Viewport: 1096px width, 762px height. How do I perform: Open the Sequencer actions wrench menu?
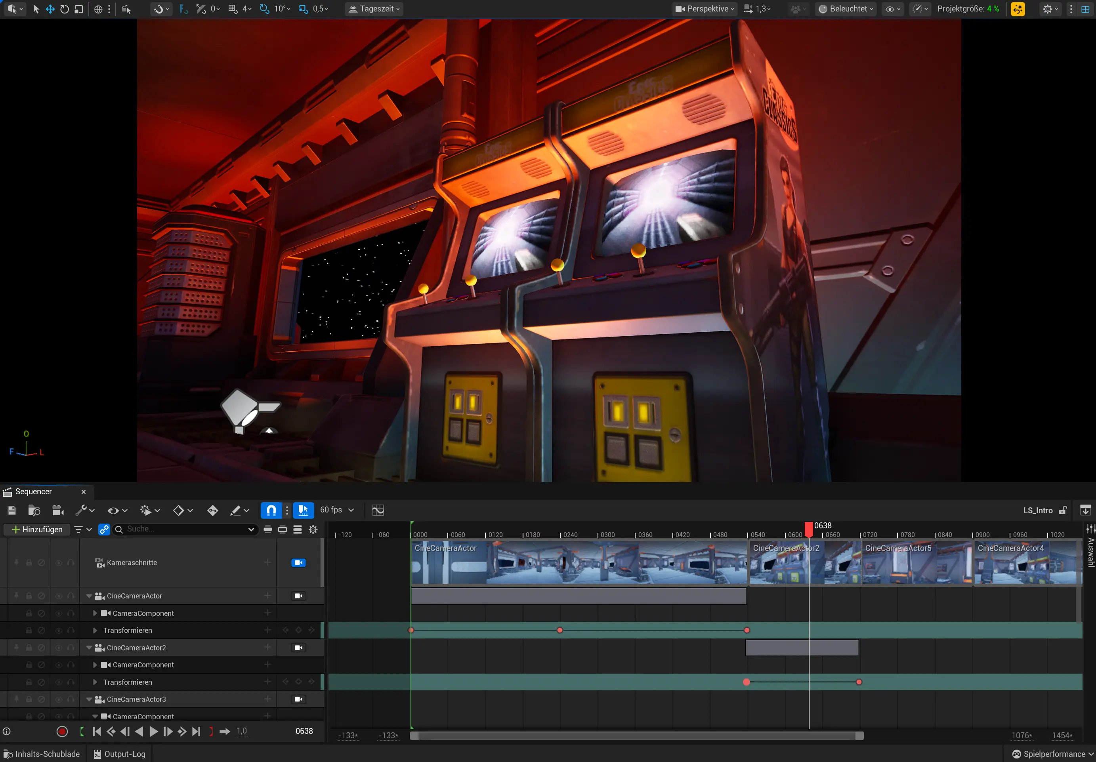[85, 511]
